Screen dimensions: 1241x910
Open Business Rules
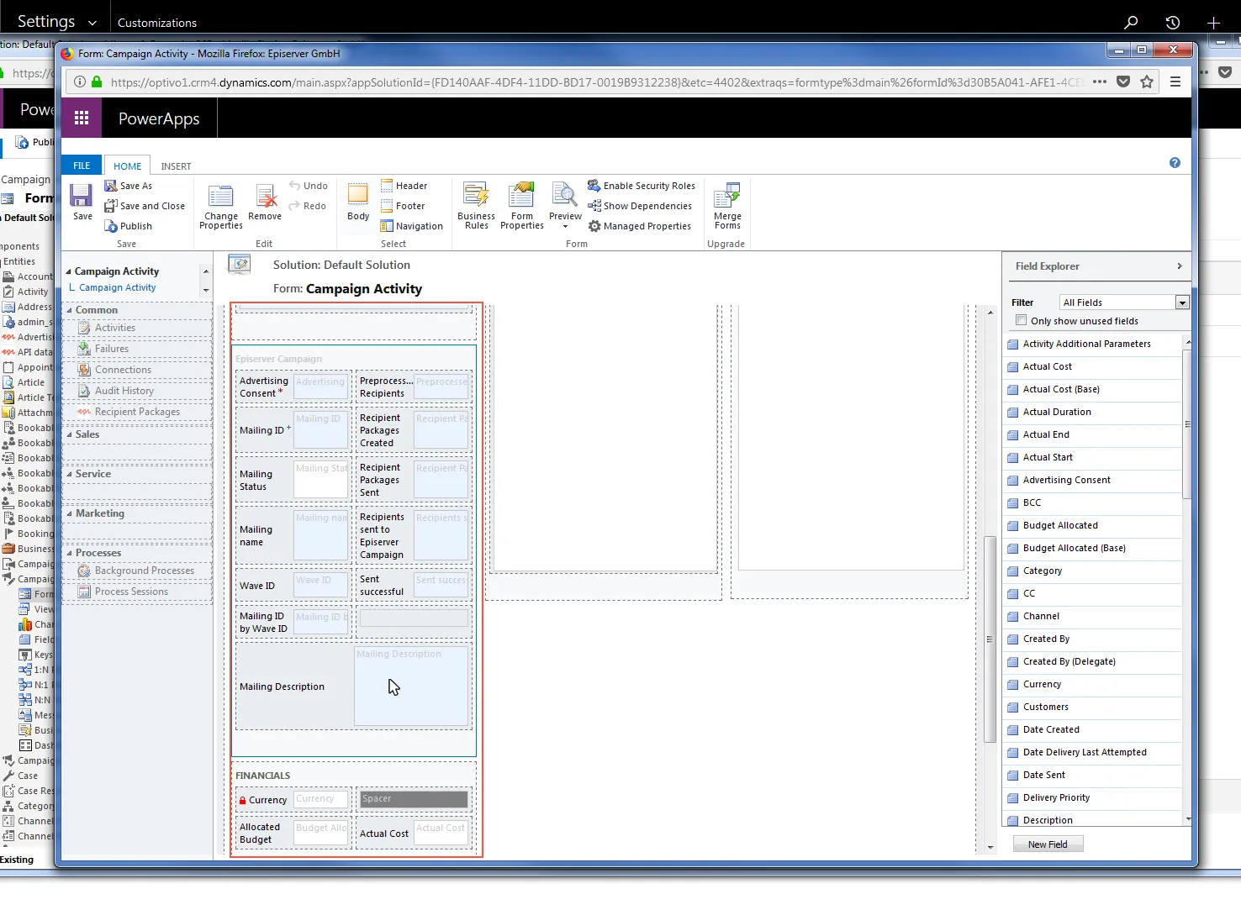(x=476, y=207)
